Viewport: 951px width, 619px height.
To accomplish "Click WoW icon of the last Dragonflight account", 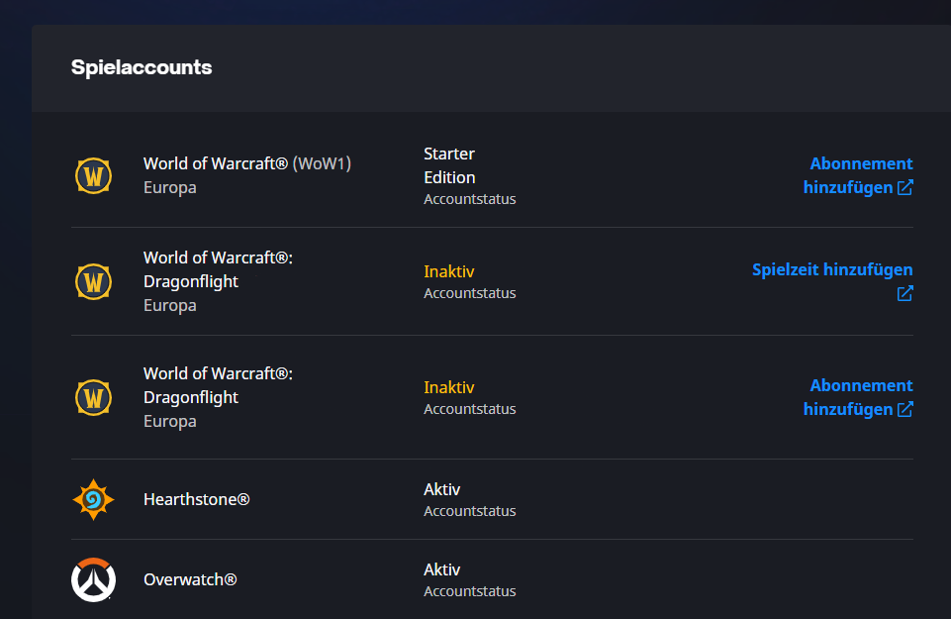I will pyautogui.click(x=94, y=397).
